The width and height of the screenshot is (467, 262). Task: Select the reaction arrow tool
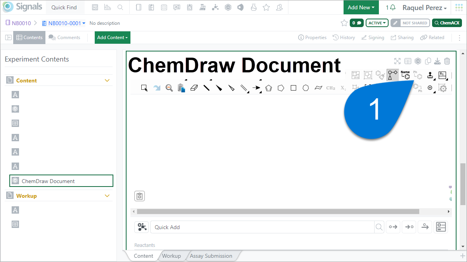click(256, 88)
